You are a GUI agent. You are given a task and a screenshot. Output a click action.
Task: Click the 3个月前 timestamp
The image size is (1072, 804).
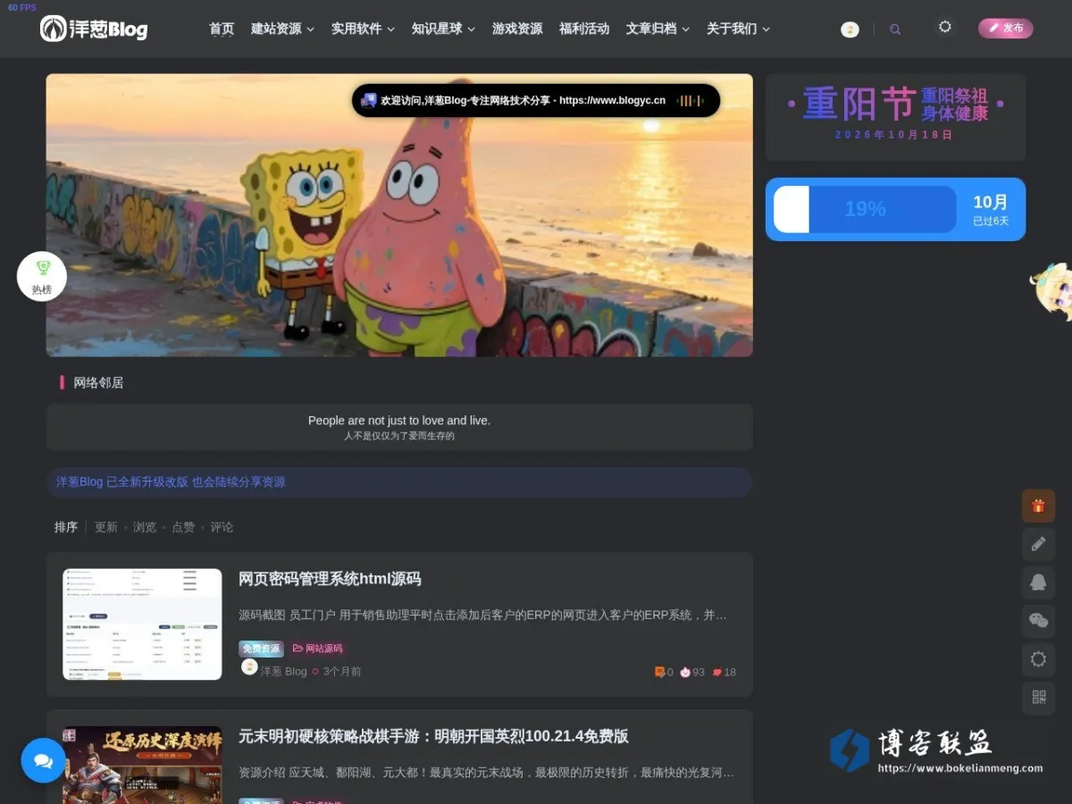pyautogui.click(x=342, y=672)
